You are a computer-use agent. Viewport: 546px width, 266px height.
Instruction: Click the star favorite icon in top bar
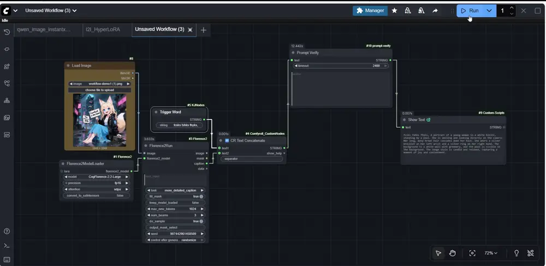[394, 10]
